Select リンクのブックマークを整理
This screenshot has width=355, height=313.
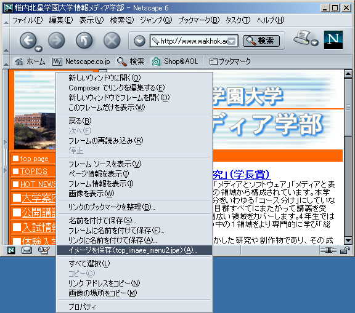click(134, 207)
